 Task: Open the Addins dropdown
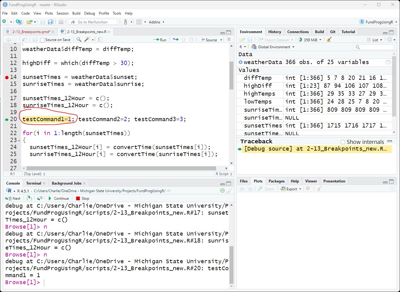[x=157, y=22]
